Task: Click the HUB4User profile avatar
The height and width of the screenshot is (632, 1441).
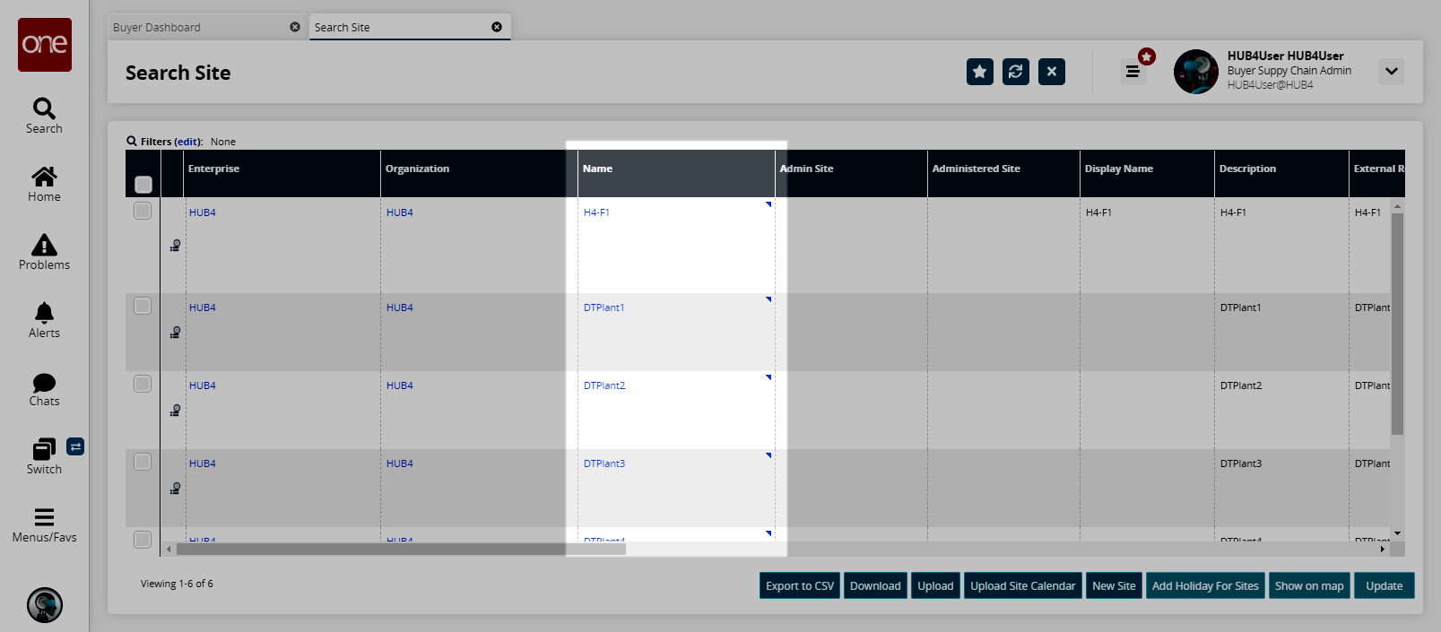Action: (x=1196, y=72)
